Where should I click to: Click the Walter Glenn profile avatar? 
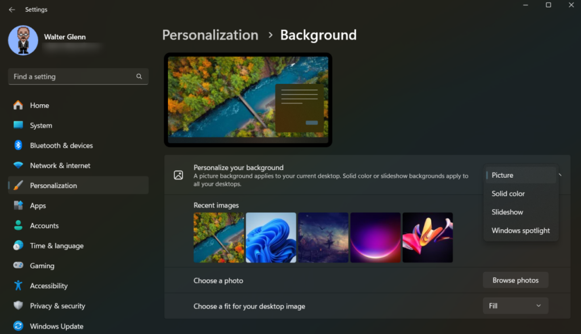pos(23,40)
